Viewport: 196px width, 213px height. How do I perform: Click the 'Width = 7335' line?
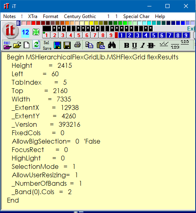[41, 99]
